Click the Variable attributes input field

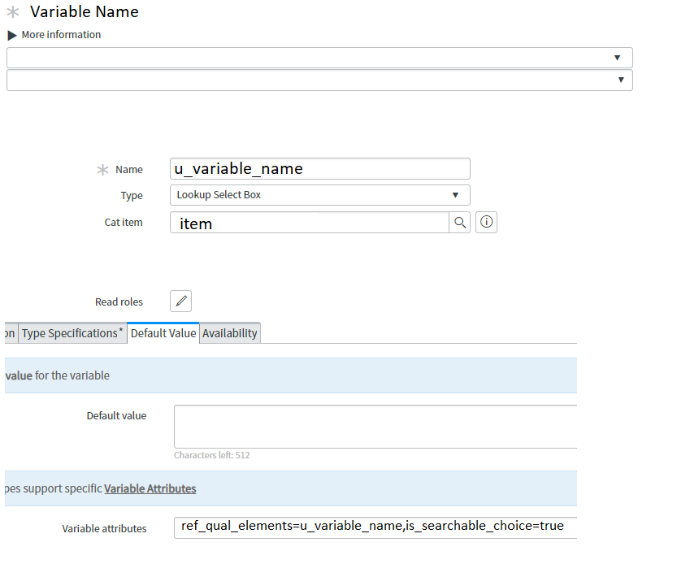(375, 527)
